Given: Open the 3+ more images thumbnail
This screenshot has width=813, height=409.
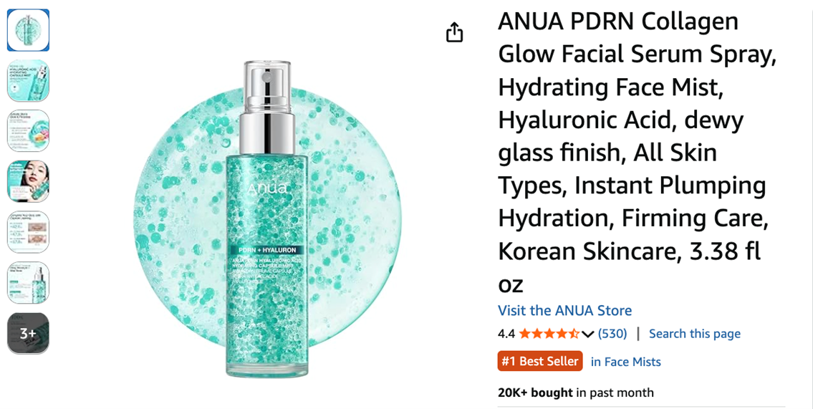Looking at the screenshot, I should point(28,333).
